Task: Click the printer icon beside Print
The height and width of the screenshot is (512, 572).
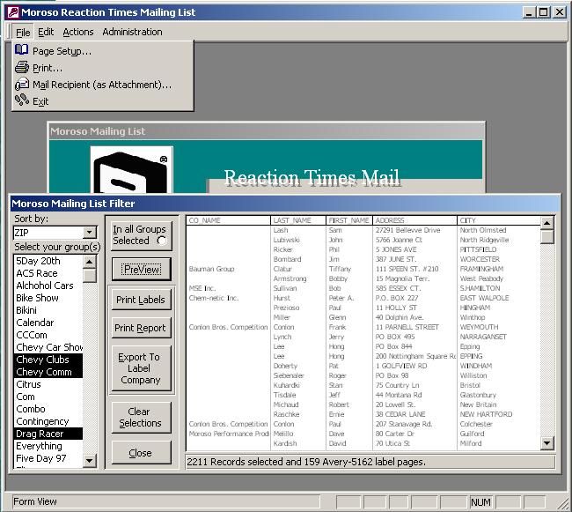Action: click(x=22, y=67)
